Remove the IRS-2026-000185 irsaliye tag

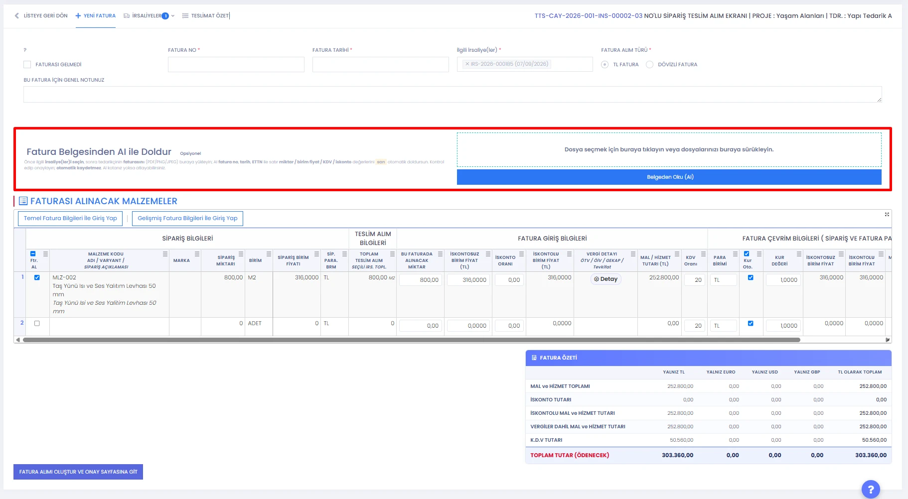467,64
